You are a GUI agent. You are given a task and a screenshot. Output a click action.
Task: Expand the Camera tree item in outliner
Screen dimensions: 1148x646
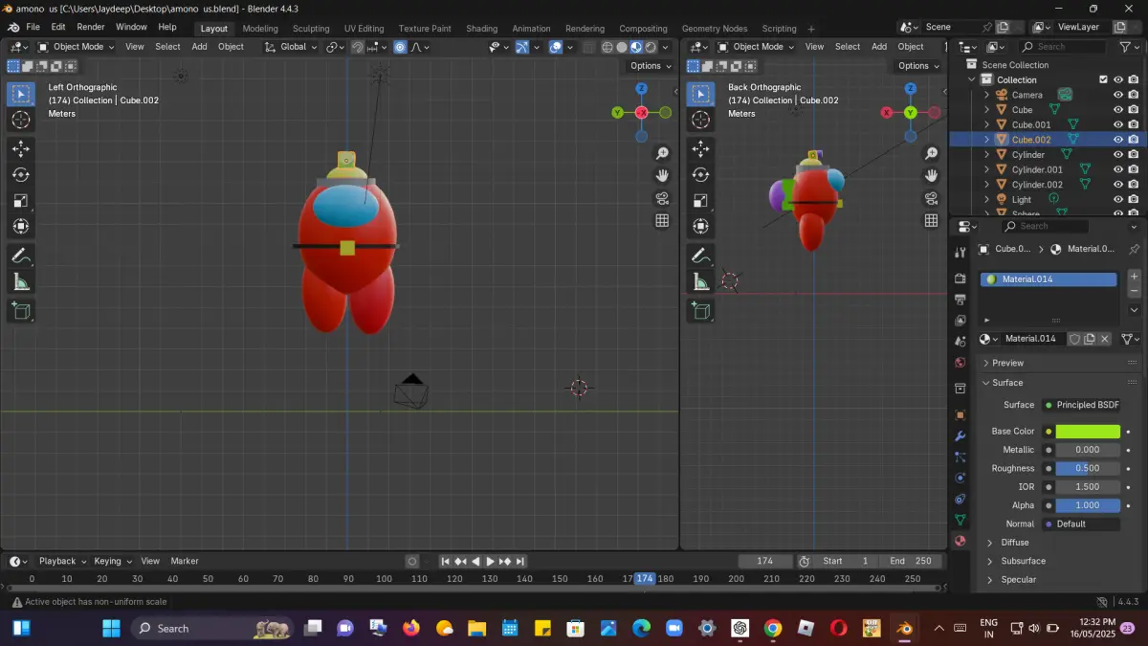click(986, 95)
